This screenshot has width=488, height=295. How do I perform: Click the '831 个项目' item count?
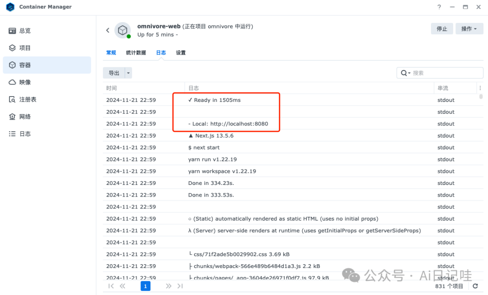(449, 286)
